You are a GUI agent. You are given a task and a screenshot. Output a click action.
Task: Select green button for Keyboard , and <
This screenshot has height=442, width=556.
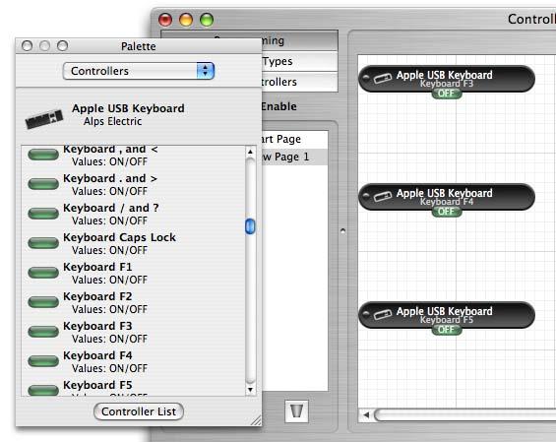pos(43,155)
